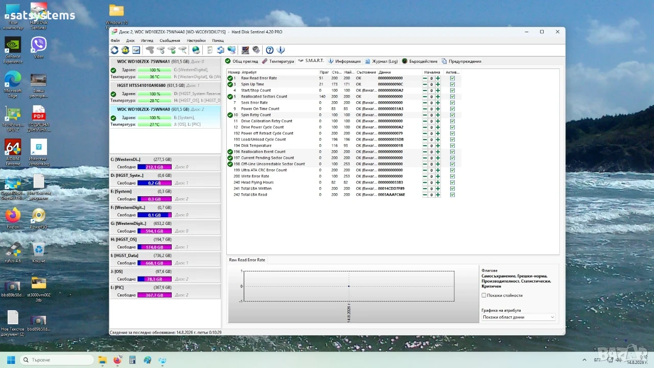Click the blue disk panel toolbar icon
This screenshot has height=368, width=654.
point(136,50)
